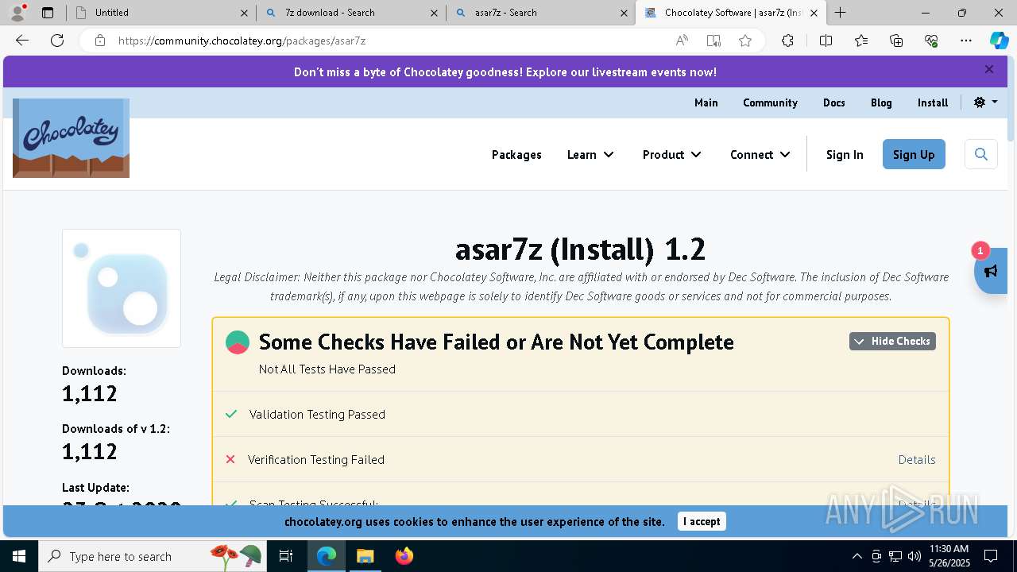Open Favorites list icon
This screenshot has width=1017, height=572.
click(x=861, y=41)
